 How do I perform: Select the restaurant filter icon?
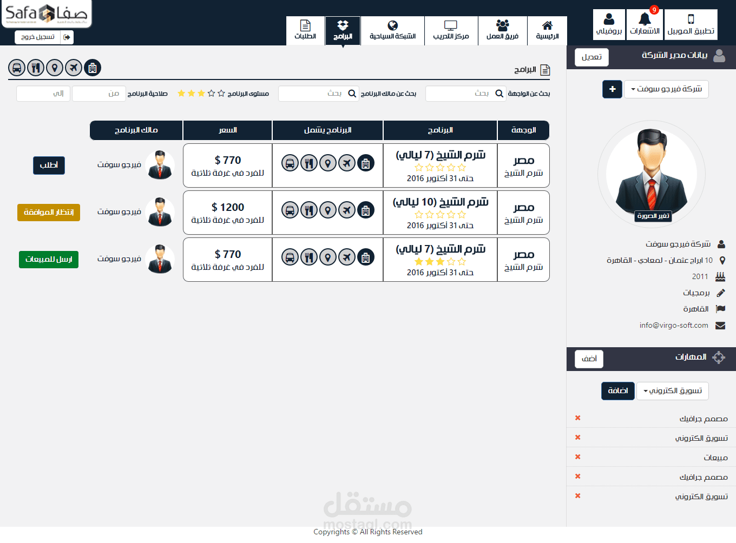pyautogui.click(x=36, y=68)
